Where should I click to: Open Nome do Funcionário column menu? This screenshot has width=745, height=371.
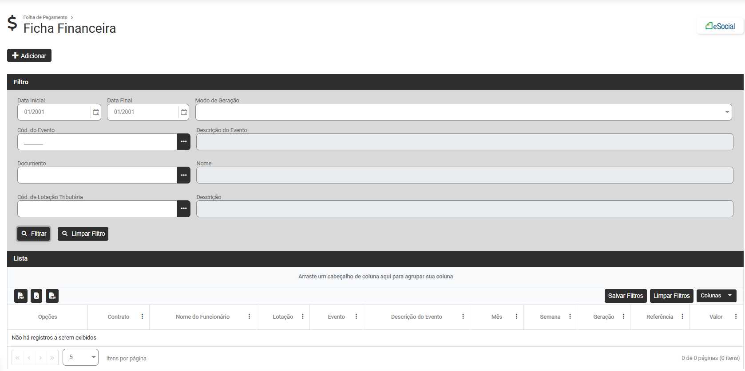(249, 316)
